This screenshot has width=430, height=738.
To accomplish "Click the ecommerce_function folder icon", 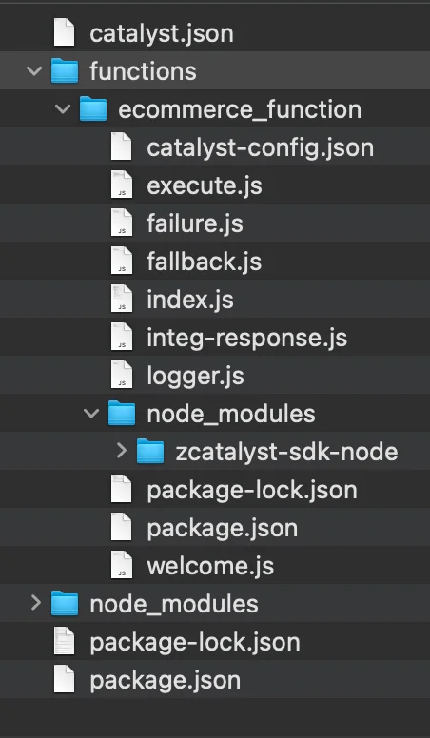I will click(93, 108).
